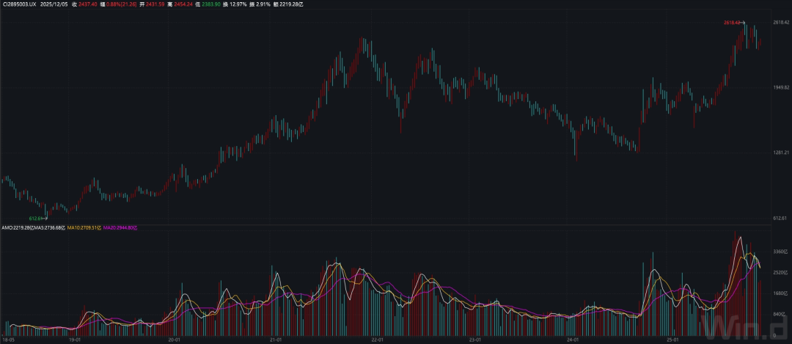792x344 pixels.
Task: Click the 24-01 time axis label
Action: [x=573, y=340]
